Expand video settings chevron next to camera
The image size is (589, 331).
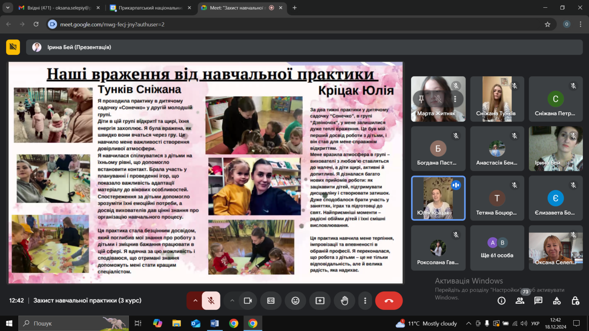[x=232, y=301]
